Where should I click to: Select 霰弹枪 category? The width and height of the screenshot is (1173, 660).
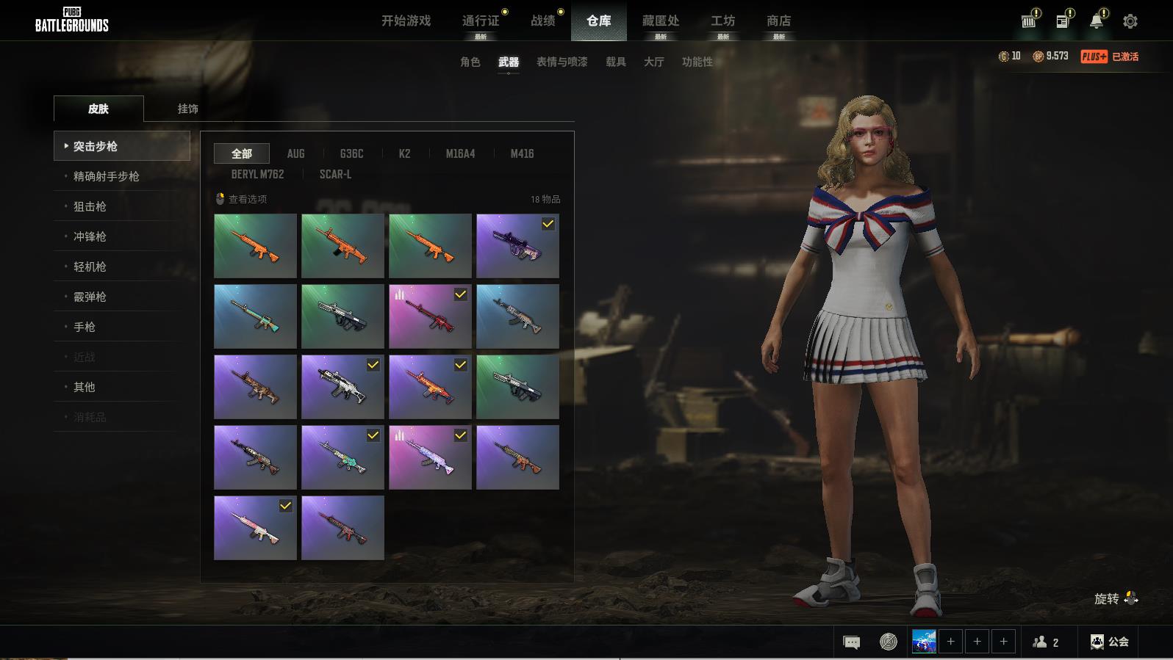122,297
